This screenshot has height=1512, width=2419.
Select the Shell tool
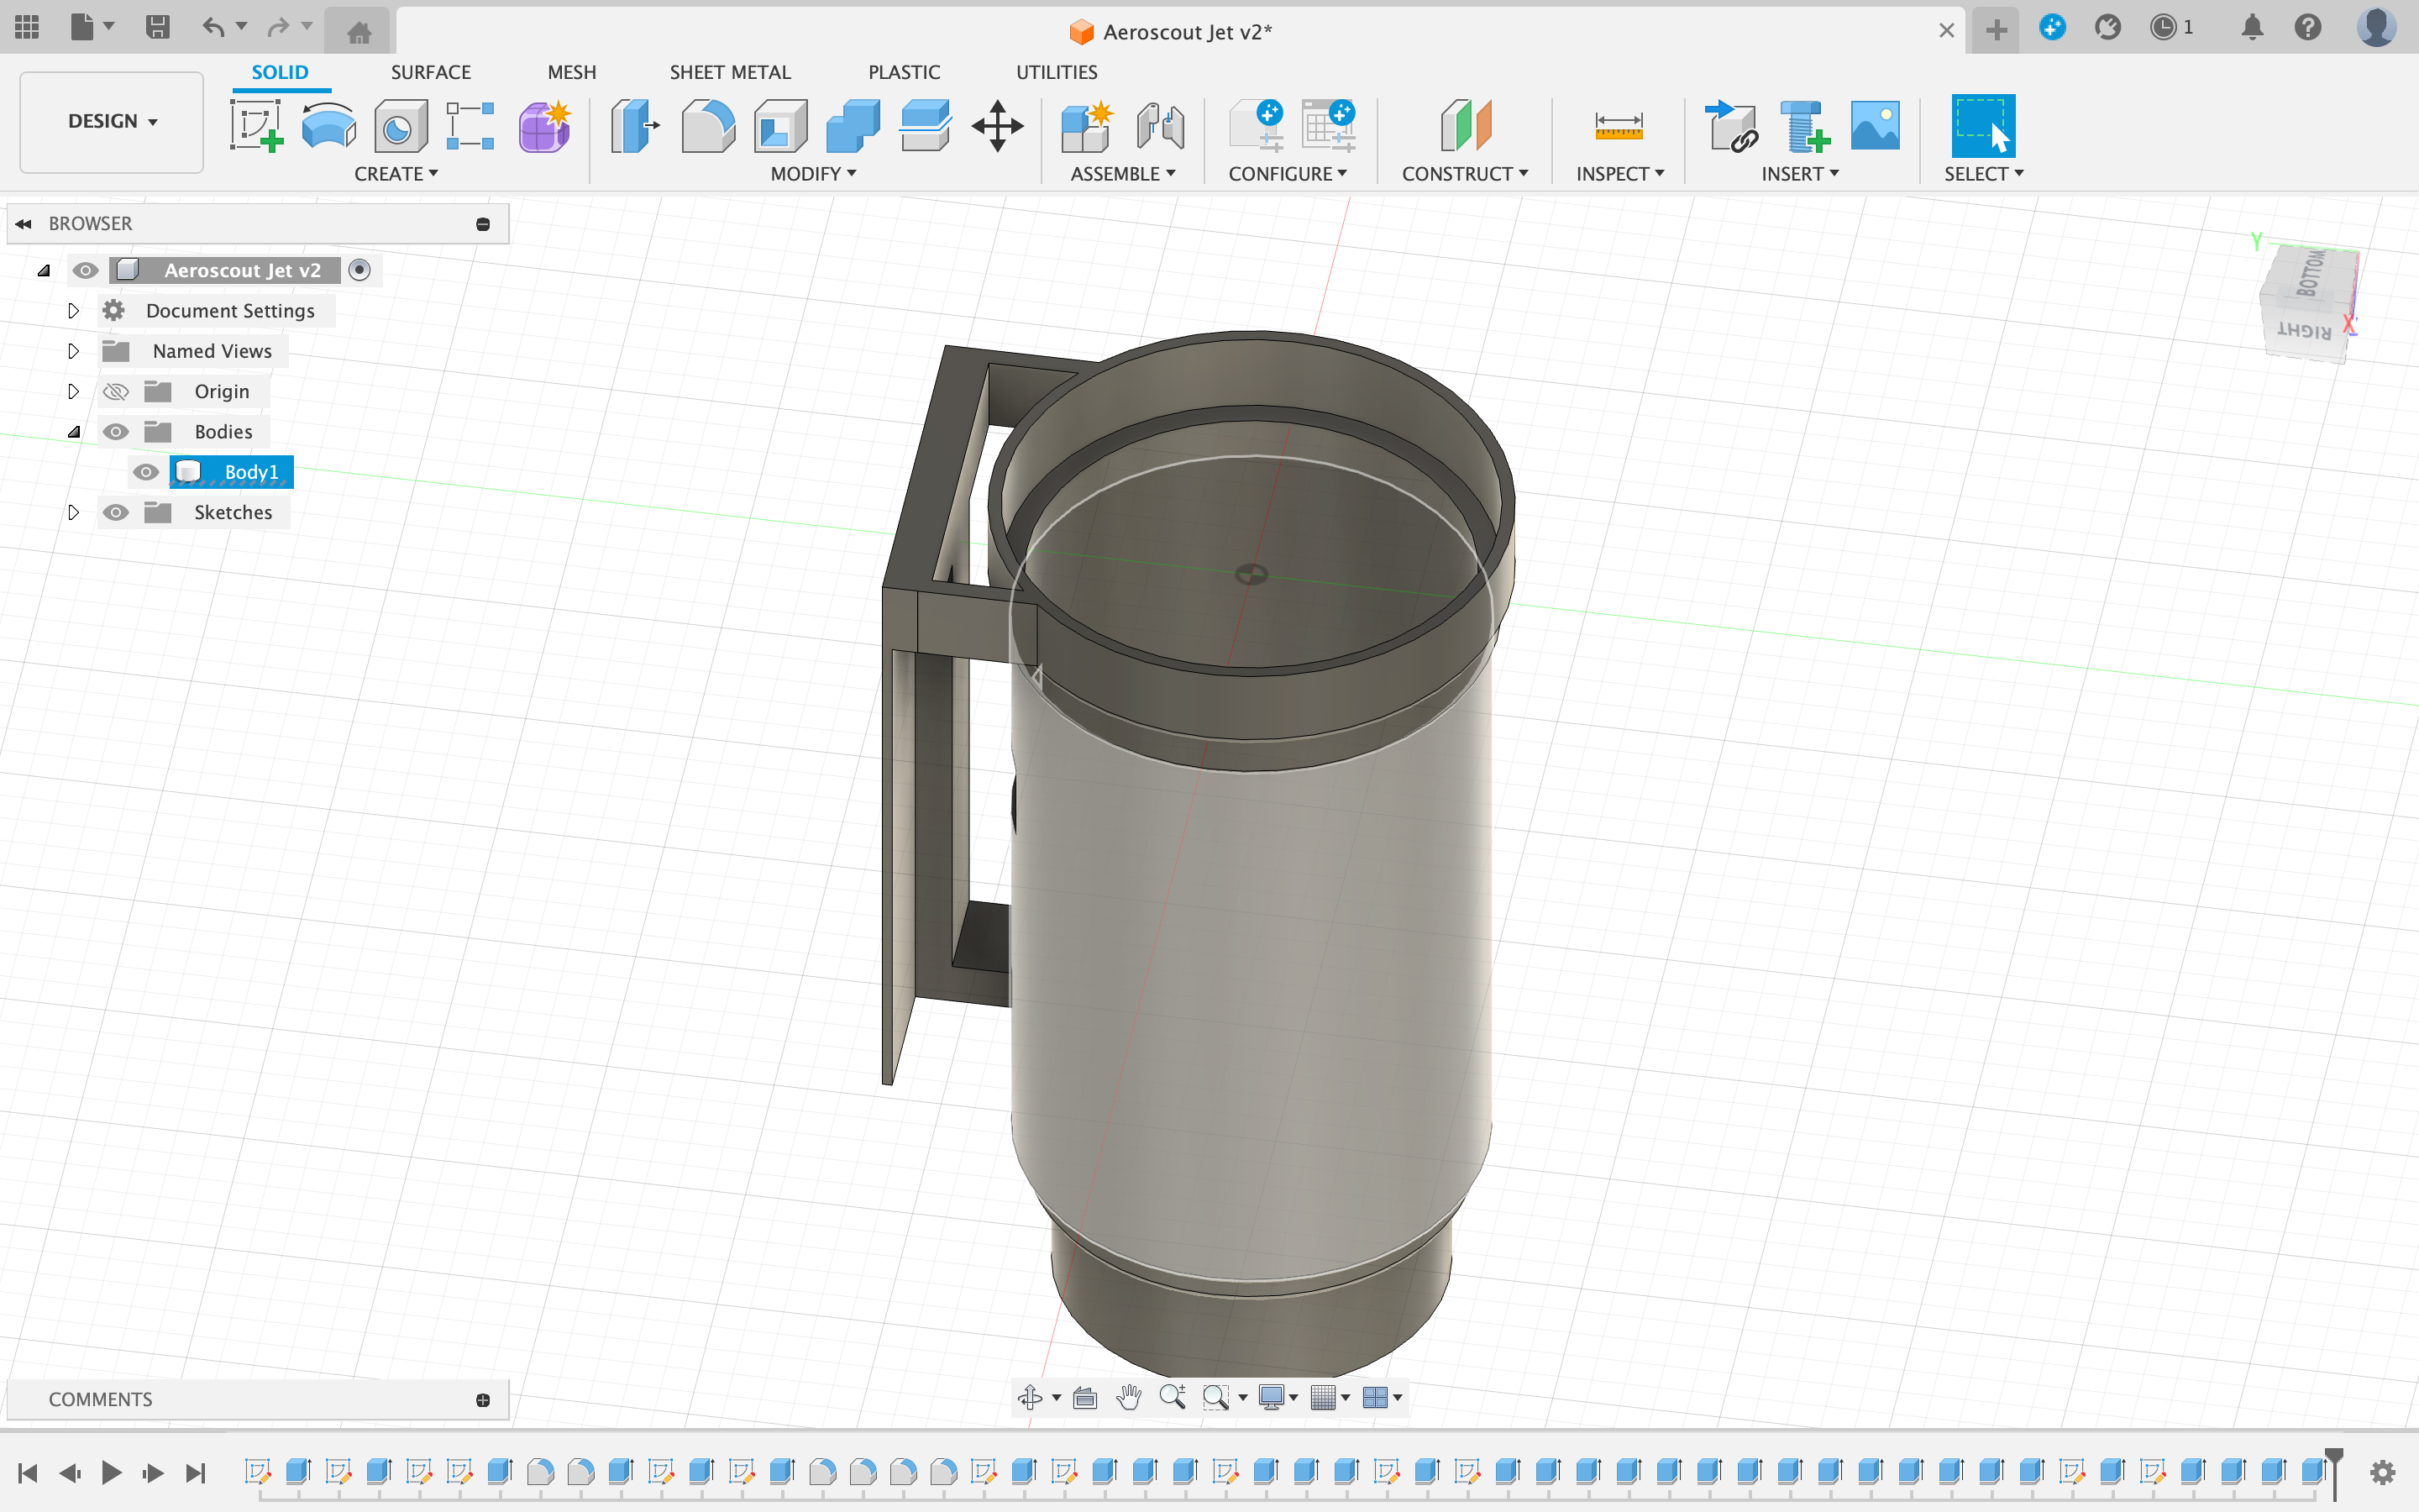[780, 126]
